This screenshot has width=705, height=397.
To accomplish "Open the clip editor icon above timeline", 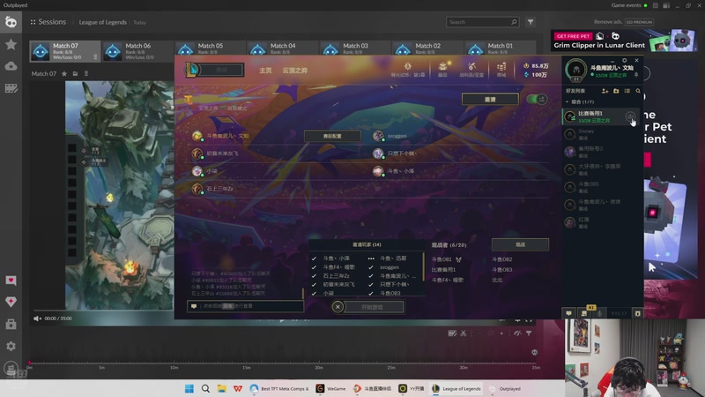I will [452, 333].
